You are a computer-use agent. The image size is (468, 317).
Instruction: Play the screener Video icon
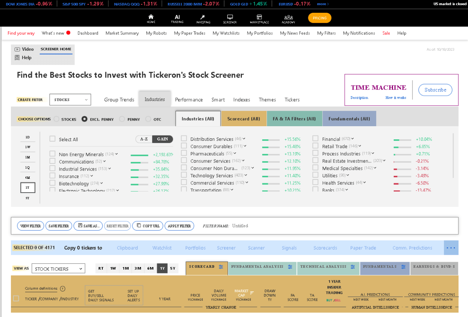click(x=17, y=49)
